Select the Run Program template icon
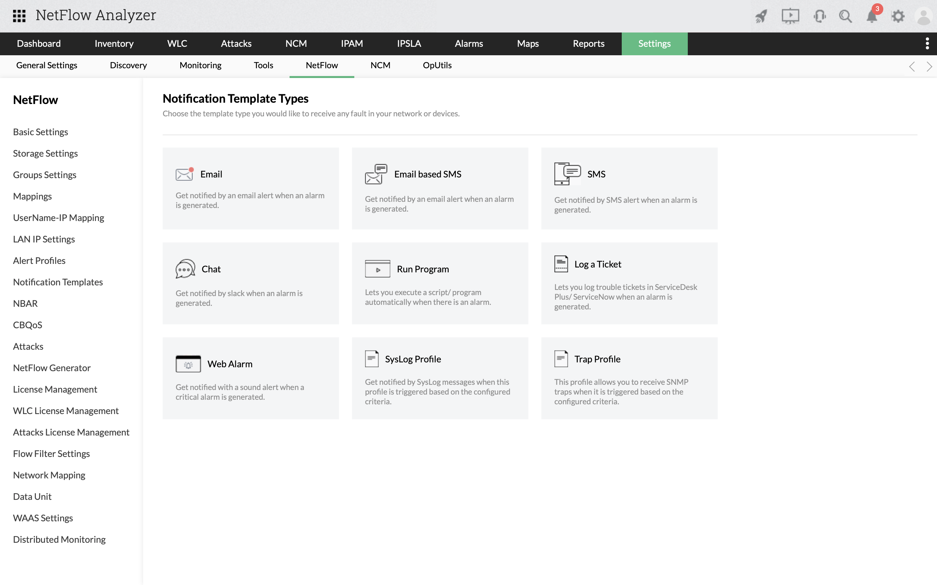 [x=377, y=269]
